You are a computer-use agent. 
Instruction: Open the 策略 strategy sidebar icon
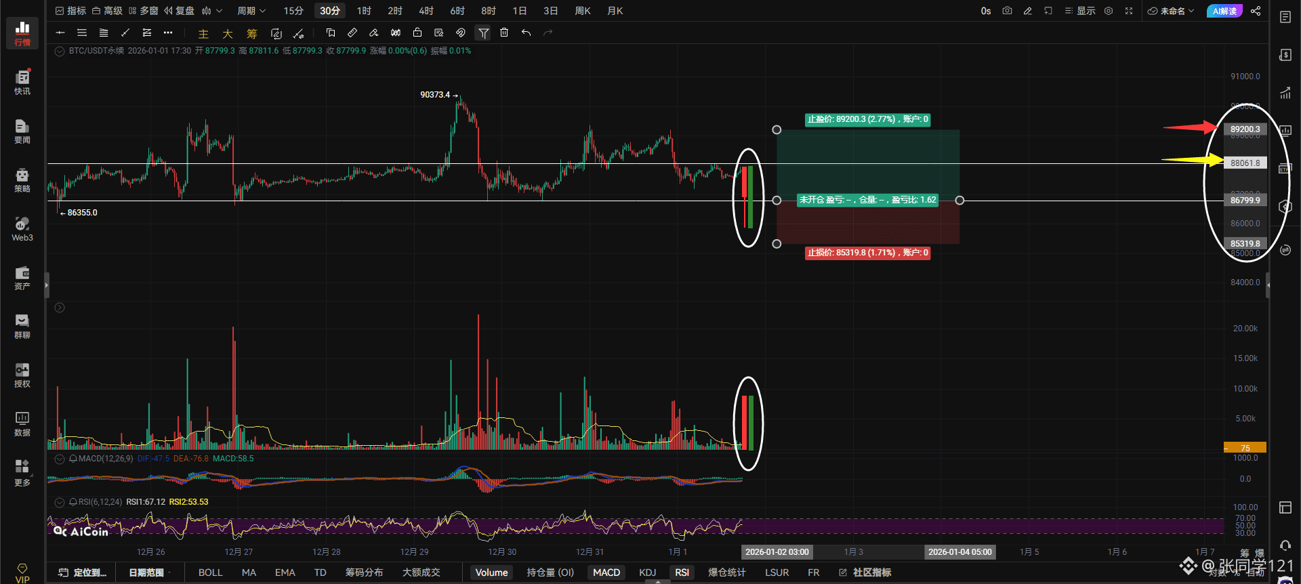click(x=22, y=180)
